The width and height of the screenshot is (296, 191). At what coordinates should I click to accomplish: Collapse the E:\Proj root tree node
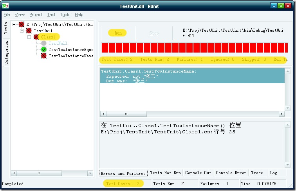pos(14,24)
